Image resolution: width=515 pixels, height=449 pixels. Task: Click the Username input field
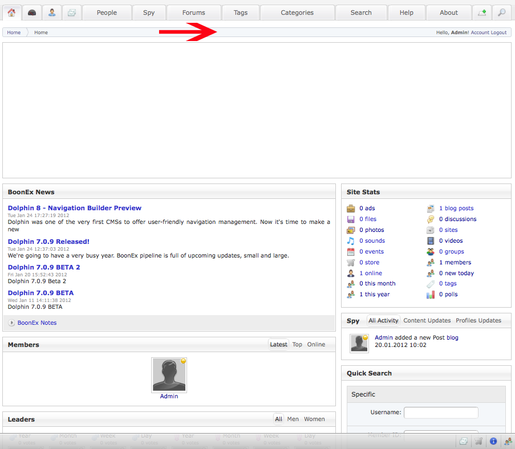coord(441,413)
